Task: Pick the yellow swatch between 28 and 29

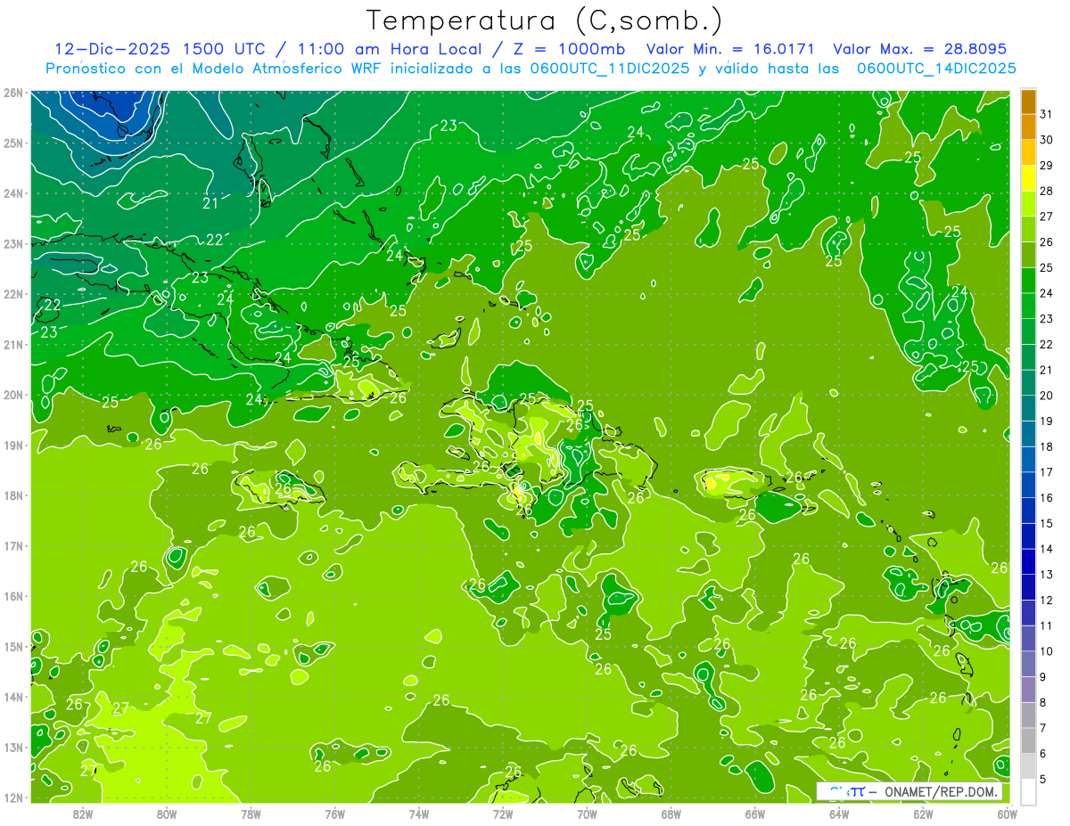Action: (1028, 178)
